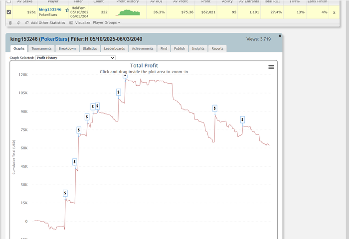Click the Add Other Statistics link
349x239 pixels.
(x=48, y=23)
